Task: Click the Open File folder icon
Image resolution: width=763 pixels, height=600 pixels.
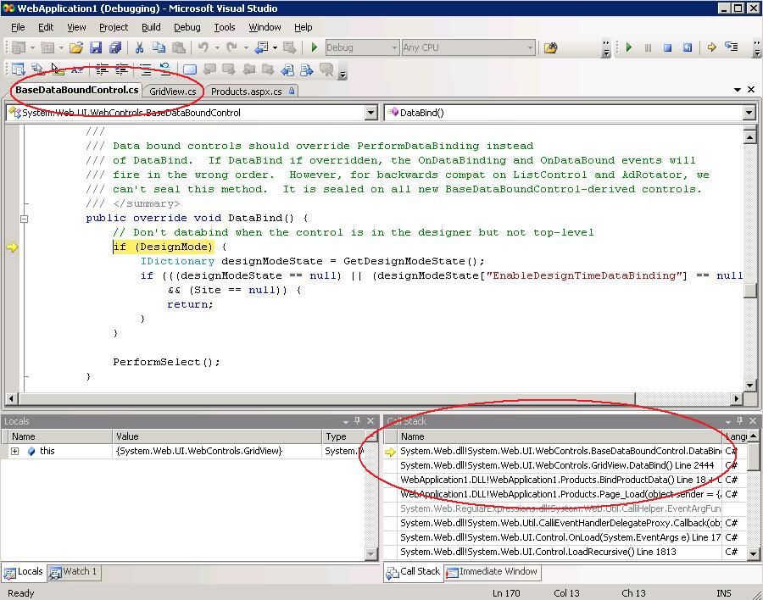Action: [x=76, y=47]
